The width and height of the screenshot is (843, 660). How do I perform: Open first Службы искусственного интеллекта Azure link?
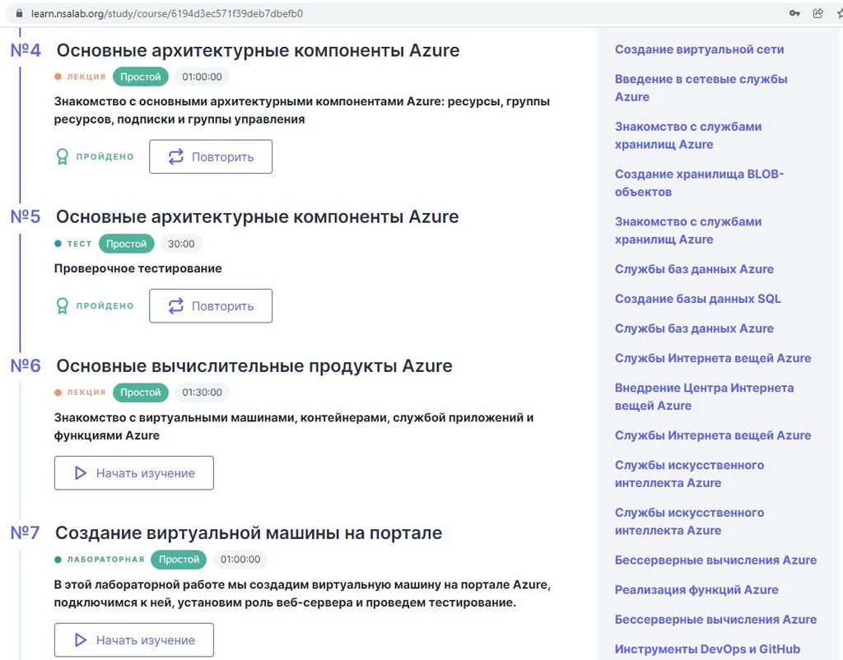tap(689, 473)
